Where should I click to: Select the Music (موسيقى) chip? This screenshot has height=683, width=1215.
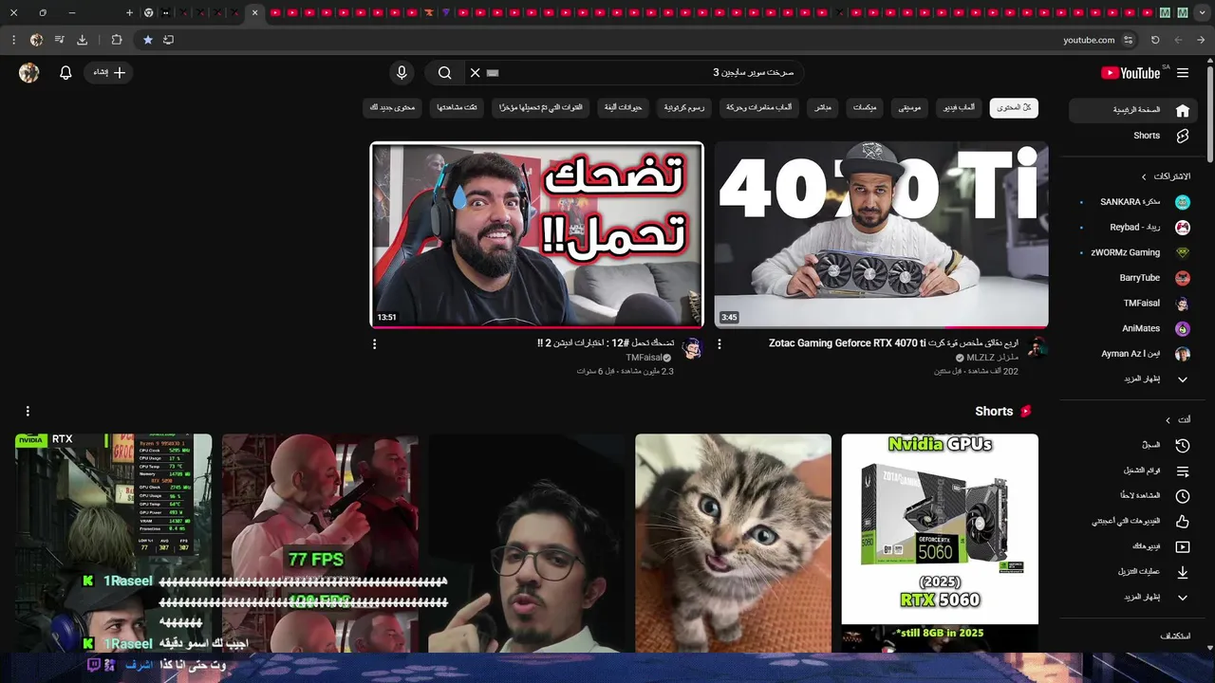click(909, 108)
